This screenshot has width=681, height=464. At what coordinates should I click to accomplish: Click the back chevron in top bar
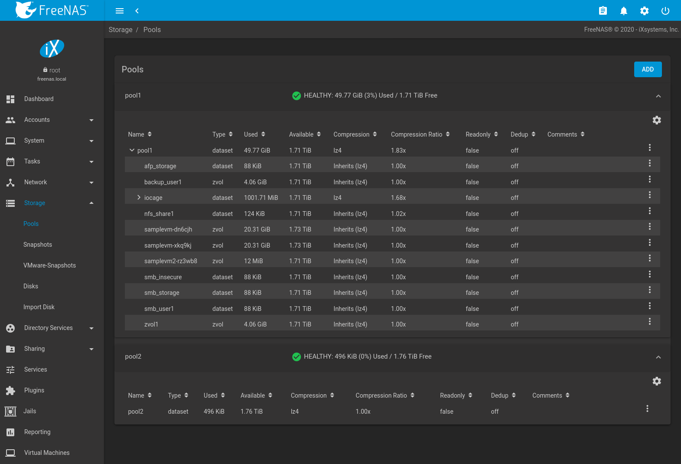pos(137,11)
